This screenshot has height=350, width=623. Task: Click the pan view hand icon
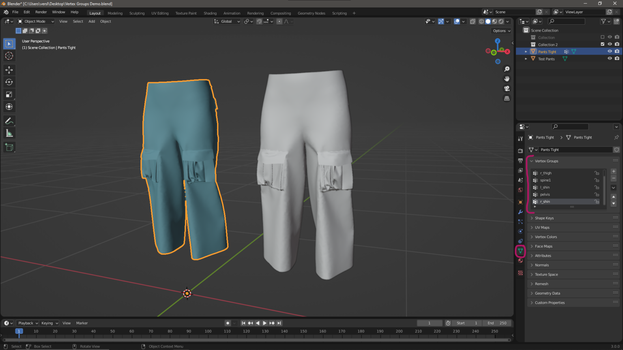click(507, 79)
